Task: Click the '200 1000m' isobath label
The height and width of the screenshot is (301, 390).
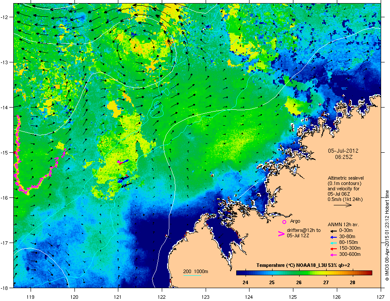Action: [x=195, y=271]
